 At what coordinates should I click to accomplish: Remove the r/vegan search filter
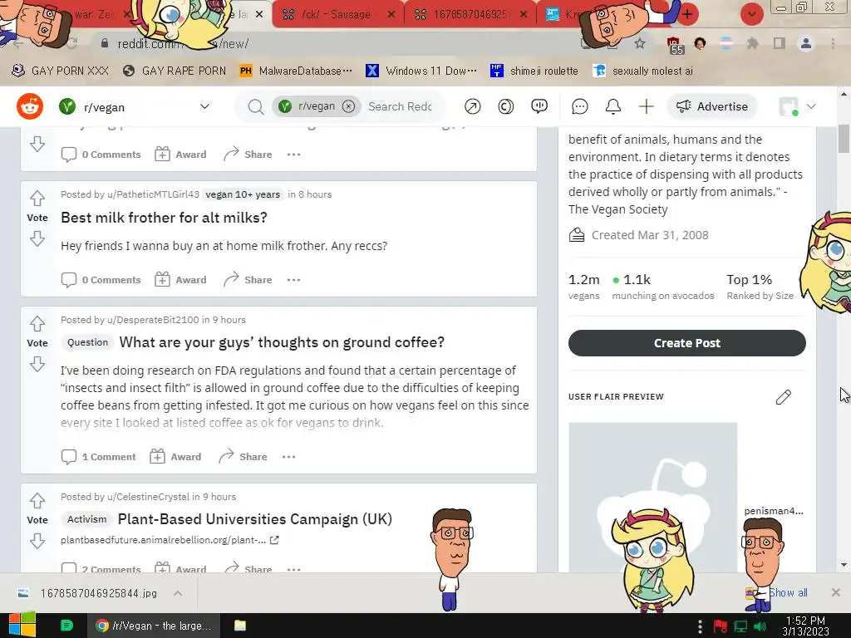coord(348,106)
